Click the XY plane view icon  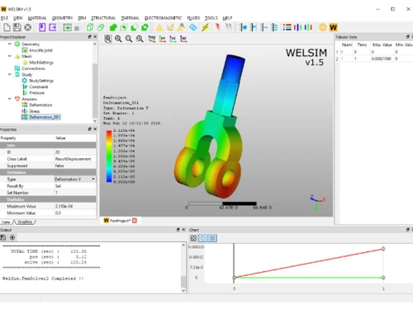click(163, 39)
